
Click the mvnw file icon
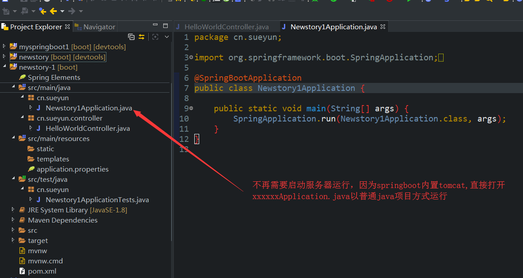click(22, 251)
